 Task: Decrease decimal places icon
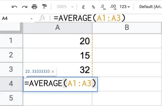click(x=103, y=7)
